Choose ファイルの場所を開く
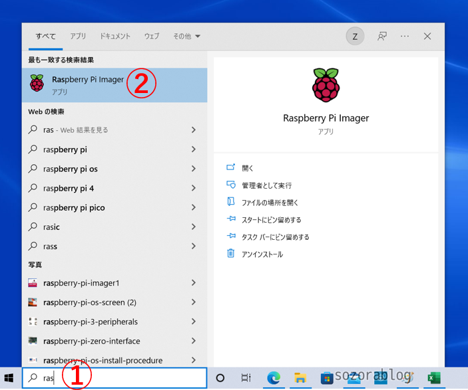Image resolution: width=468 pixels, height=390 pixels. (270, 203)
